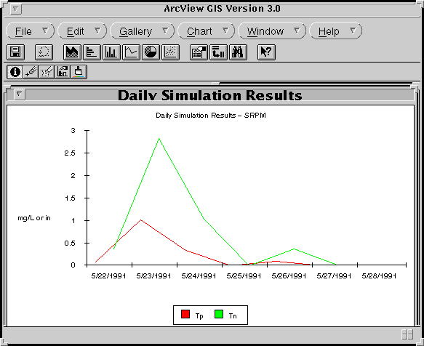
Task: Click the Undo erase icon in toolbar
Action: tap(44, 52)
